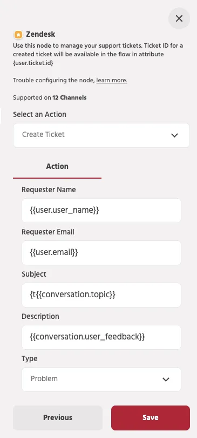The width and height of the screenshot is (197, 438).
Task: Focus the Description field with user_feedback
Action: [x=101, y=337]
